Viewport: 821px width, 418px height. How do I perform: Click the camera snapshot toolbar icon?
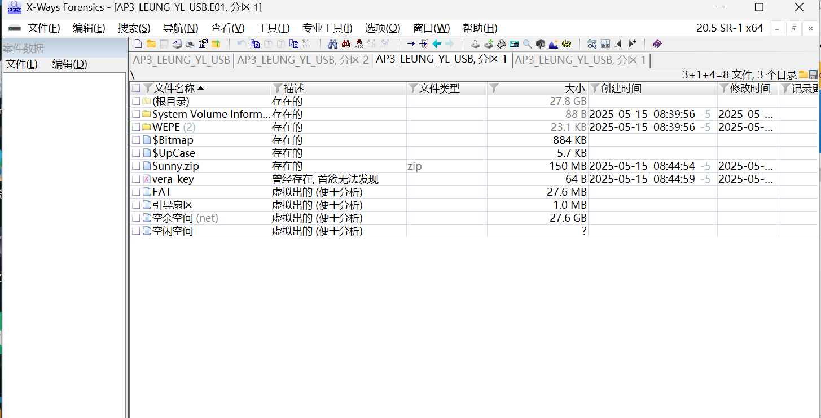(540, 44)
